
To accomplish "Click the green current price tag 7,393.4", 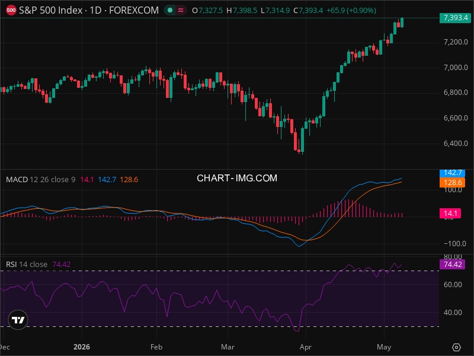I will tap(455, 18).
